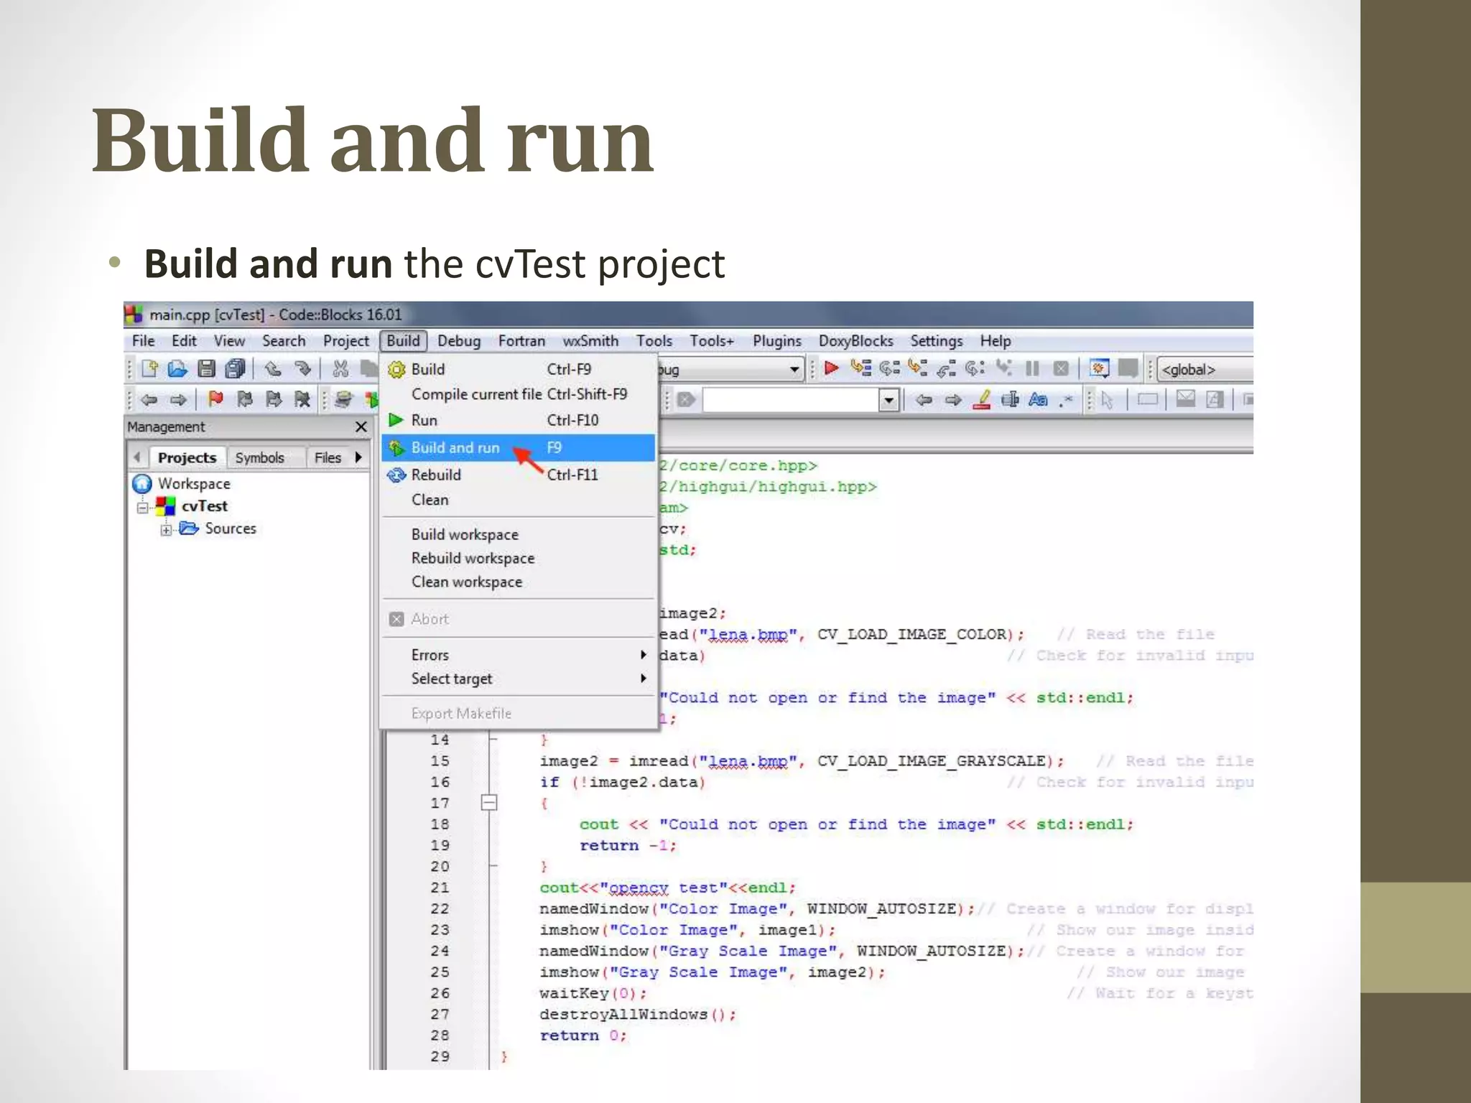Open the global scope dropdown
Viewport: 1471px width, 1103px height.
pyautogui.click(x=1205, y=369)
